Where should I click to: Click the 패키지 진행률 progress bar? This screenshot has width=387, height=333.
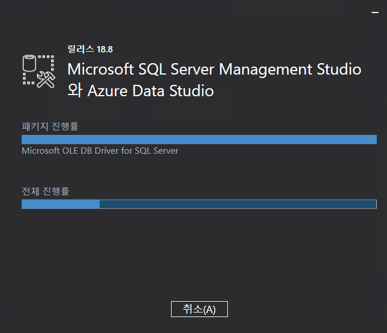coord(199,139)
